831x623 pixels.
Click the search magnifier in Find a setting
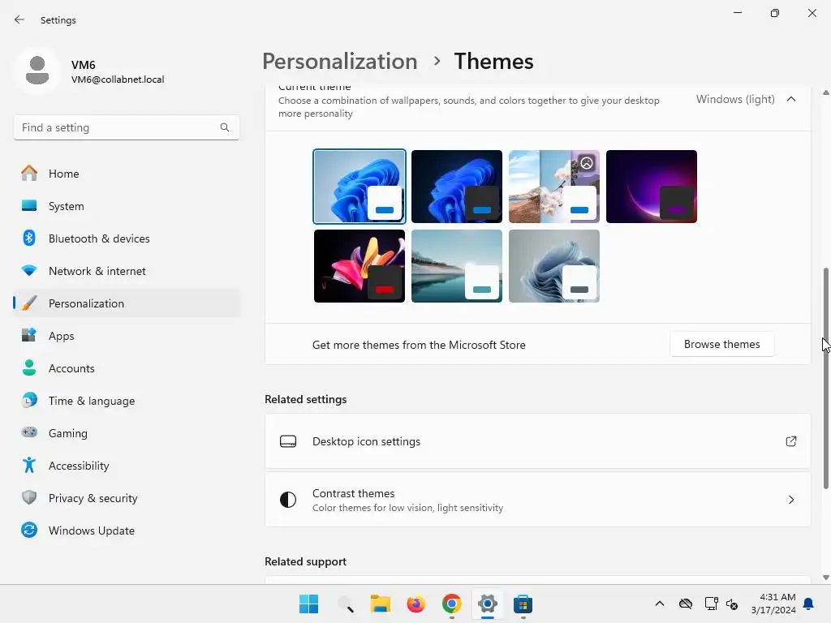pos(225,127)
